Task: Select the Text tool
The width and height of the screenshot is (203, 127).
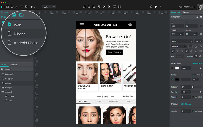Action: tap(21, 7)
